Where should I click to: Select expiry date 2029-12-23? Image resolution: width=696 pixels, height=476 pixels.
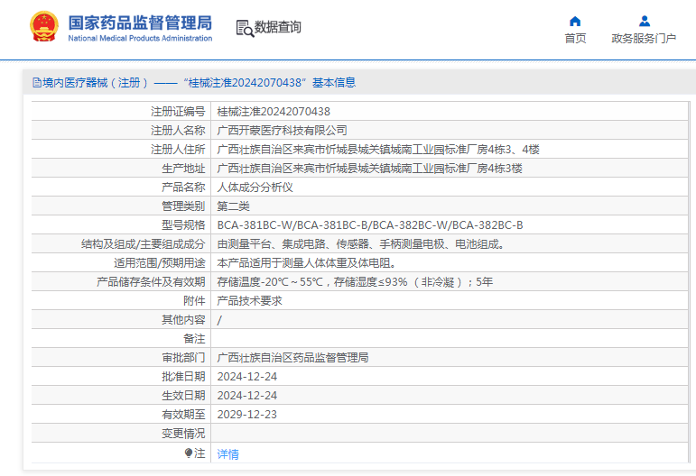tap(246, 415)
